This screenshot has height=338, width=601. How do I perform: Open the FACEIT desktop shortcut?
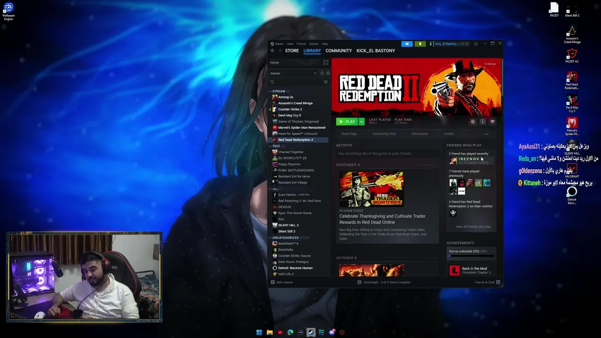click(x=554, y=10)
